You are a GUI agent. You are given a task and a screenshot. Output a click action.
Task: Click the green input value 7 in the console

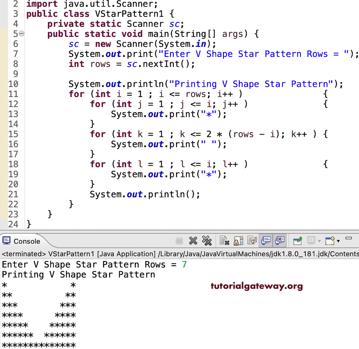point(185,264)
